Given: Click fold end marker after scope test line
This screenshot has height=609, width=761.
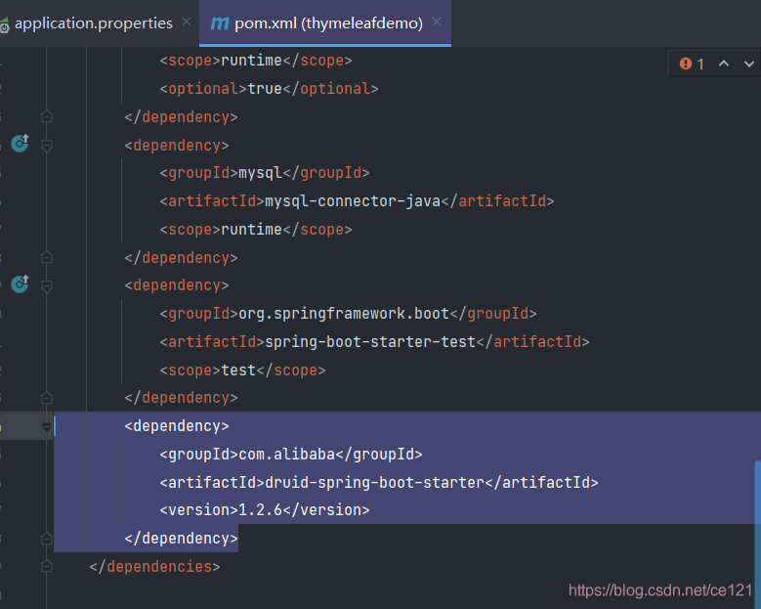Looking at the screenshot, I should point(47,398).
